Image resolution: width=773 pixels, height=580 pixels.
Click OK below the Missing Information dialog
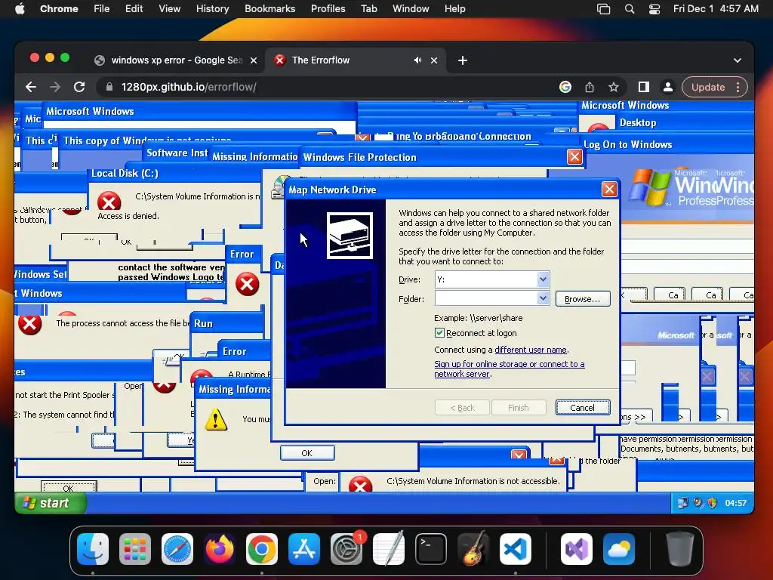click(x=307, y=453)
